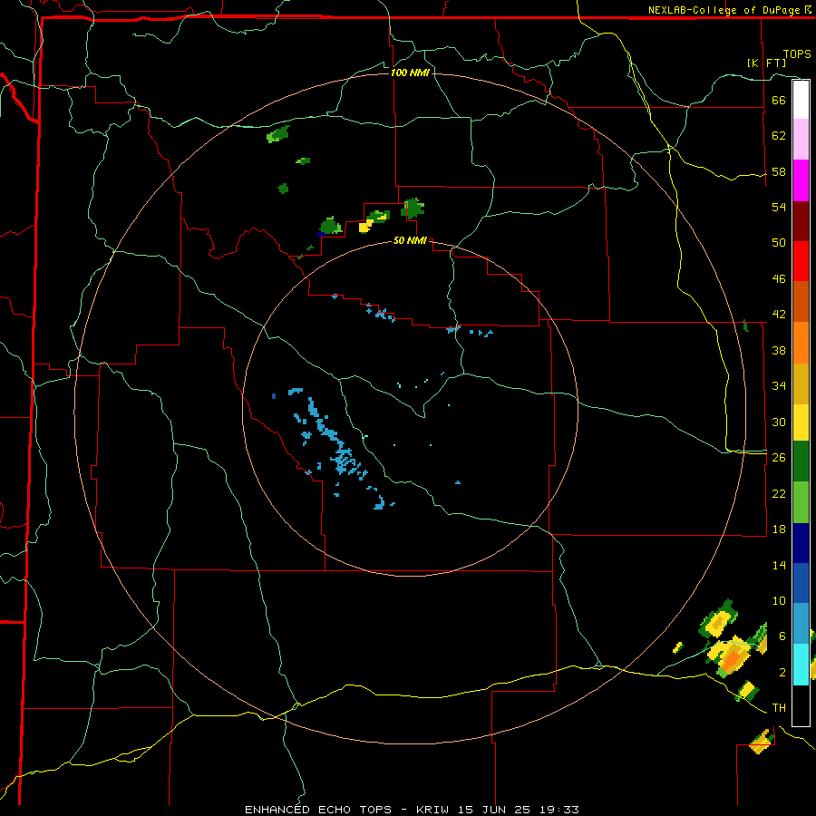The height and width of the screenshot is (816, 816).
Task: Select the light green legend swatch
Action: pyautogui.click(x=801, y=502)
